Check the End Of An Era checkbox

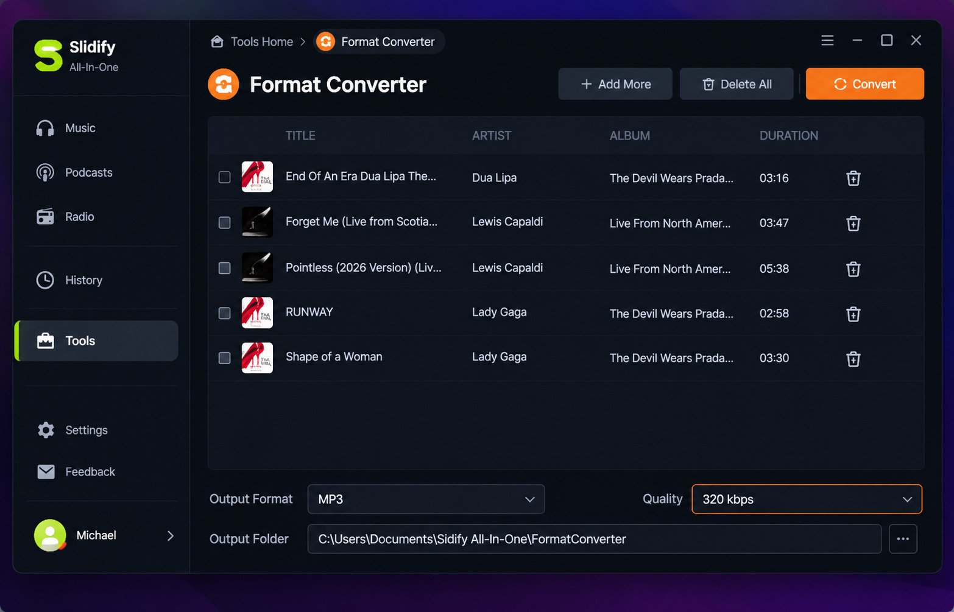[225, 177]
